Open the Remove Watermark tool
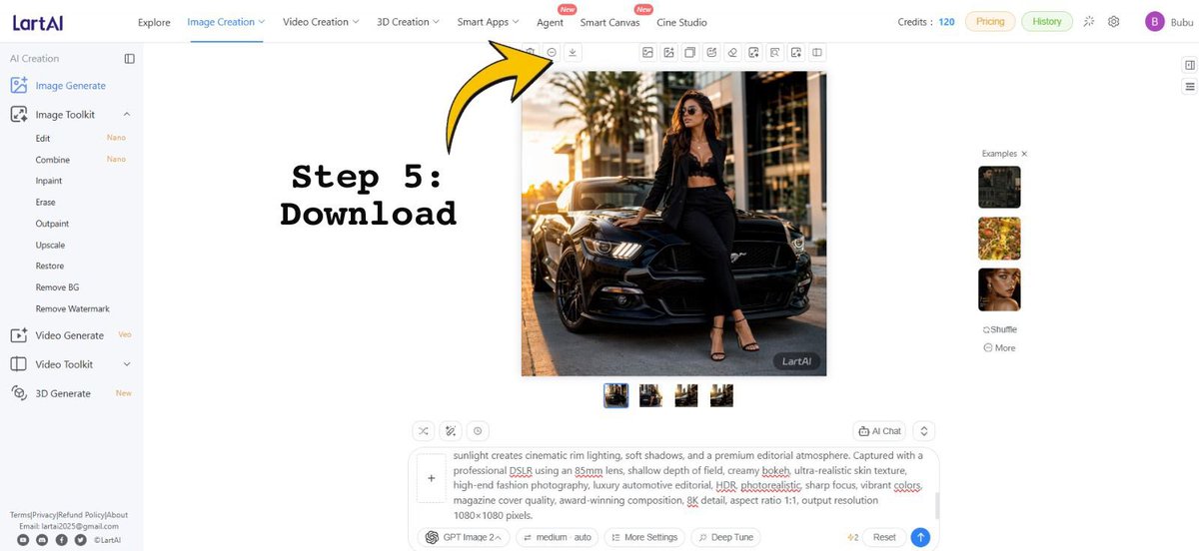 point(73,308)
